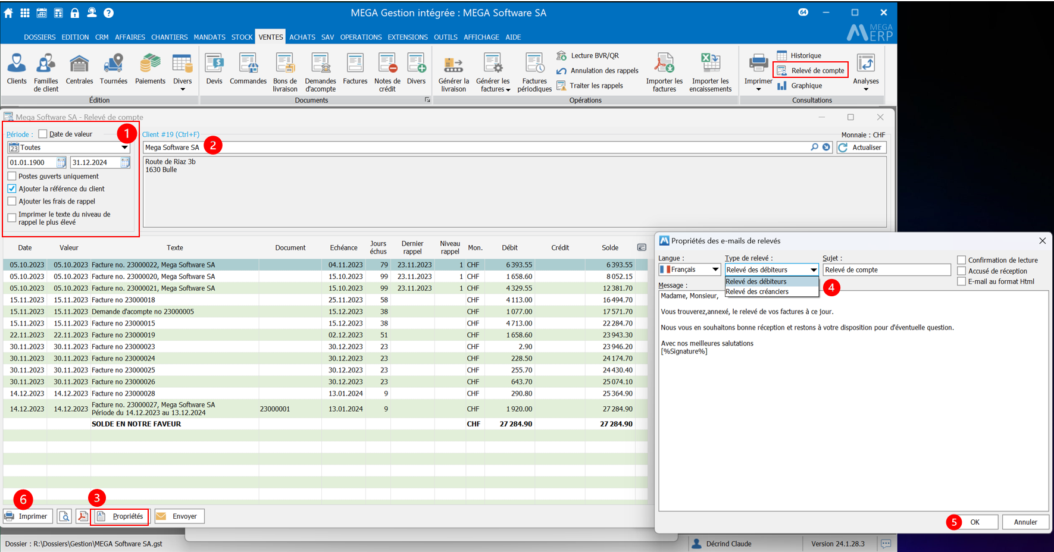Screen dimensions: 1054x552
Task: Click the client search magnifier icon
Action: coord(814,147)
